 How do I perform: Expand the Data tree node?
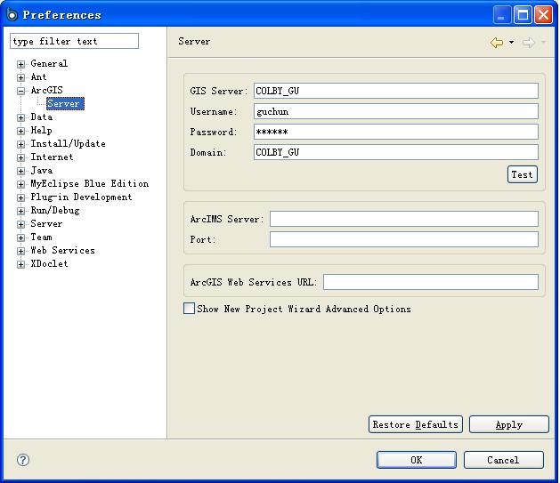click(x=20, y=117)
